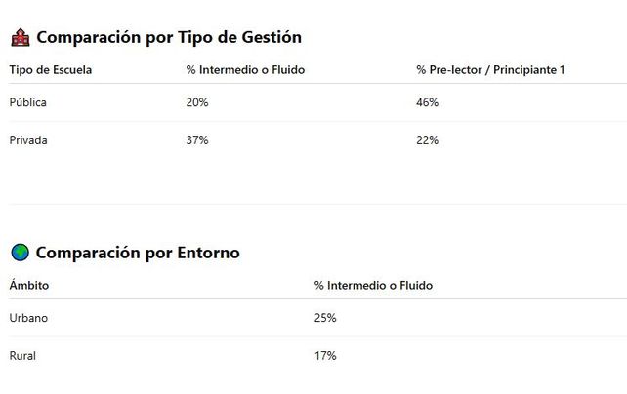Screen dimensions: 627x394
Task: Click the Rural row label
Action: click(x=22, y=355)
